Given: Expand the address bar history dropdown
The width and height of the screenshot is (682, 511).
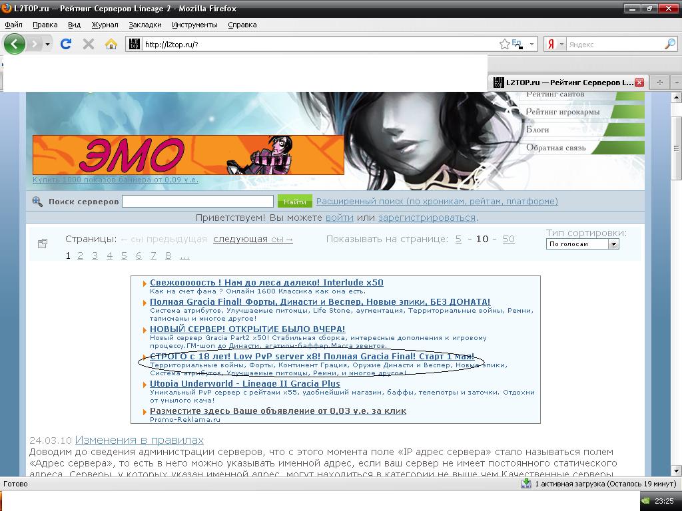Looking at the screenshot, I should click(531, 45).
